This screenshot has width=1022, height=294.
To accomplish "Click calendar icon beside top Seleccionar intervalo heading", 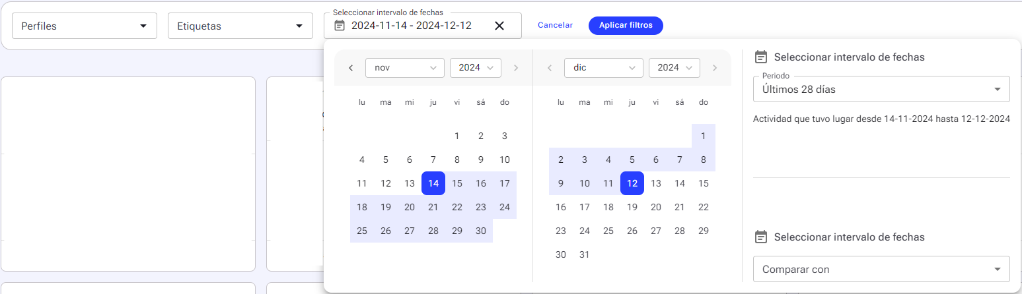I will point(760,57).
